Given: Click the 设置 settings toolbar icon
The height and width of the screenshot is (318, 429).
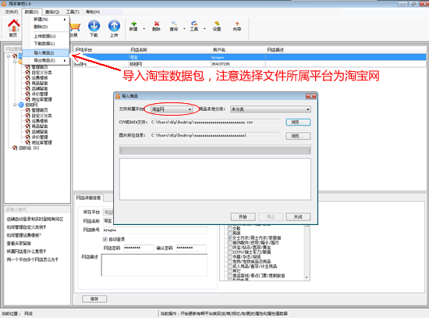Looking at the screenshot, I should pyautogui.click(x=217, y=24).
